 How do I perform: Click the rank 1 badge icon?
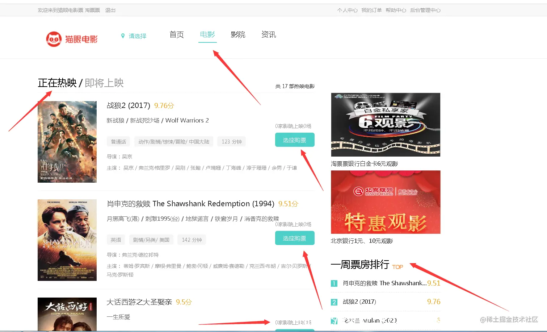pyautogui.click(x=334, y=283)
